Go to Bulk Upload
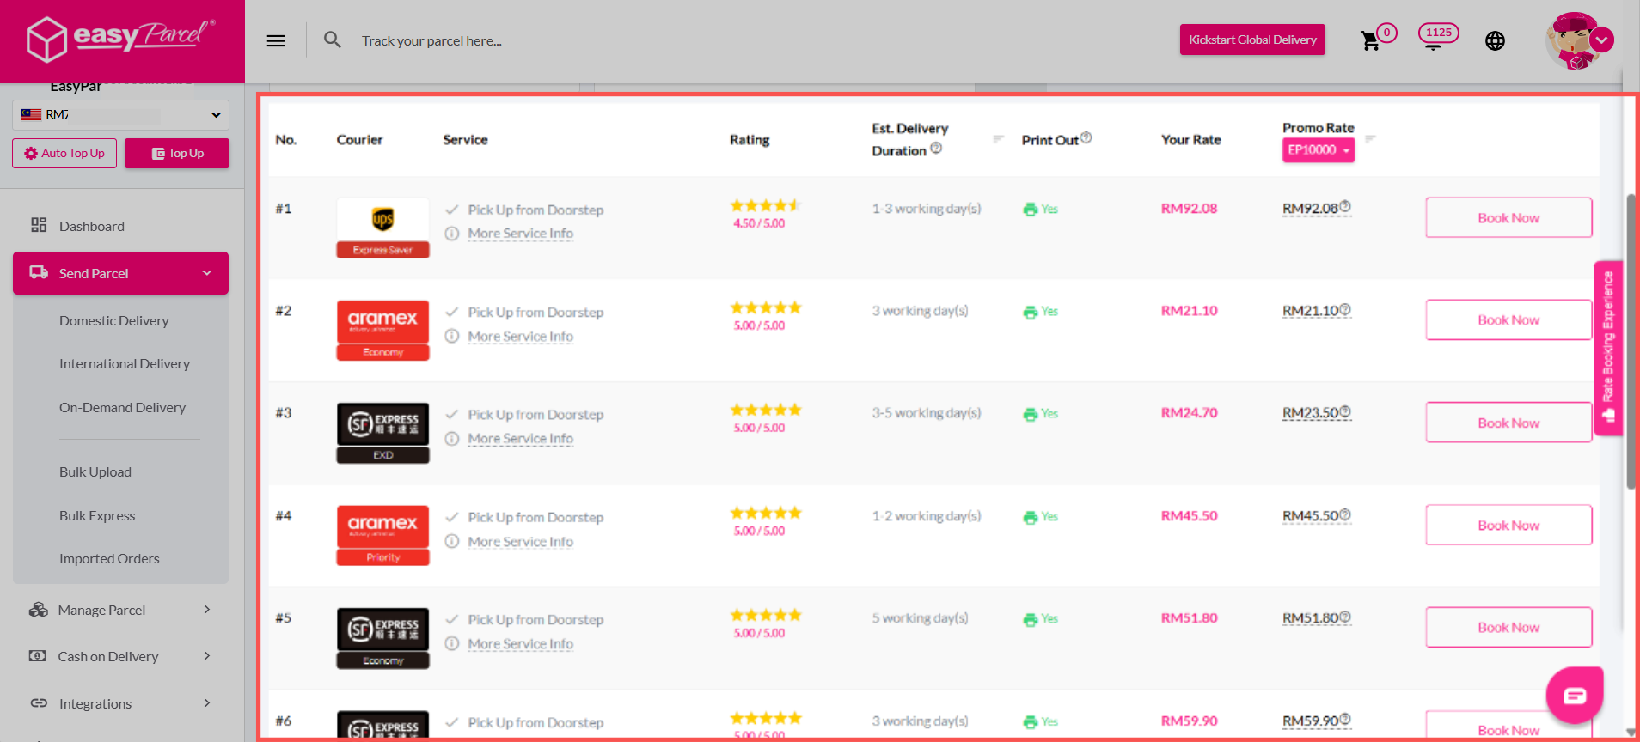This screenshot has height=742, width=1640. coord(95,471)
